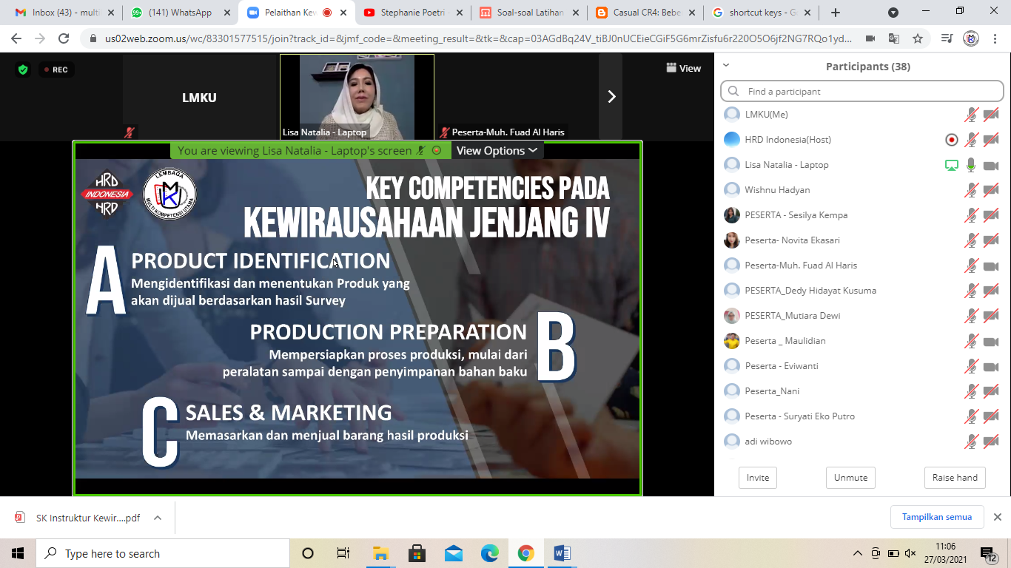This screenshot has height=568, width=1011.
Task: Switch to Stephanie Poetri YouTube tab
Action: 414,13
